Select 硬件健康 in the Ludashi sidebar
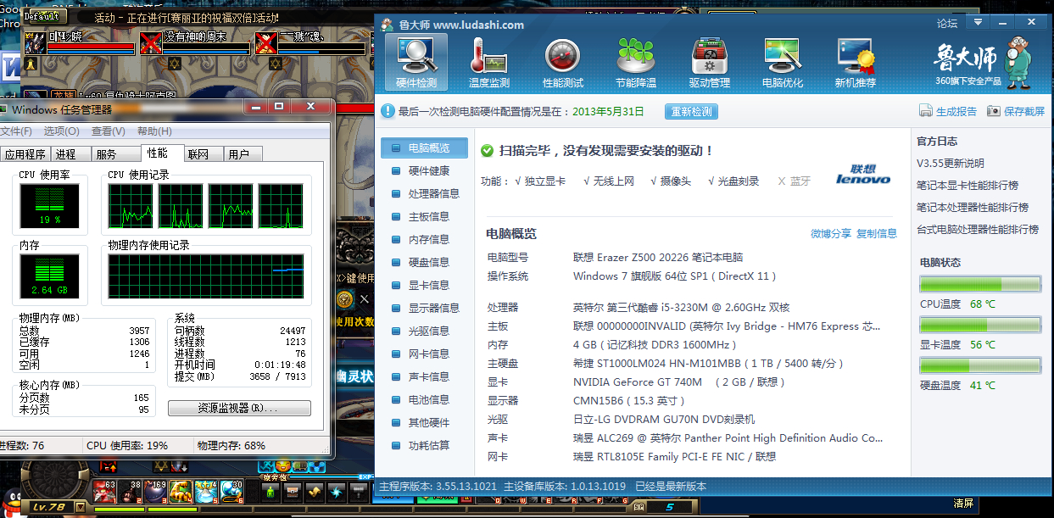 [x=424, y=171]
